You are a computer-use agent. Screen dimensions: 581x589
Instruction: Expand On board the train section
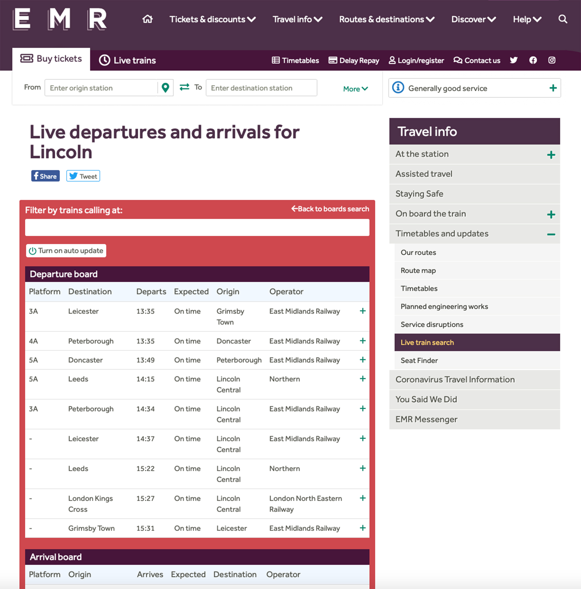[551, 215]
